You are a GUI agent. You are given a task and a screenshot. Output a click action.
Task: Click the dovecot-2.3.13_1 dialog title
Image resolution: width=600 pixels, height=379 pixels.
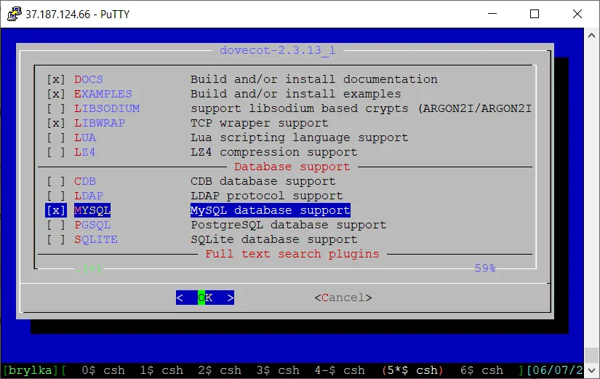pos(278,50)
